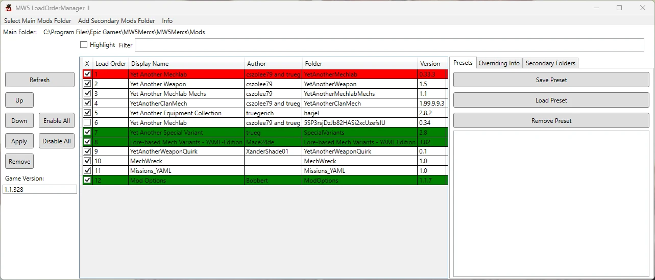This screenshot has width=655, height=280.
Task: Uncheck Yet Another Equipment Collection checkbox
Action: [x=87, y=113]
